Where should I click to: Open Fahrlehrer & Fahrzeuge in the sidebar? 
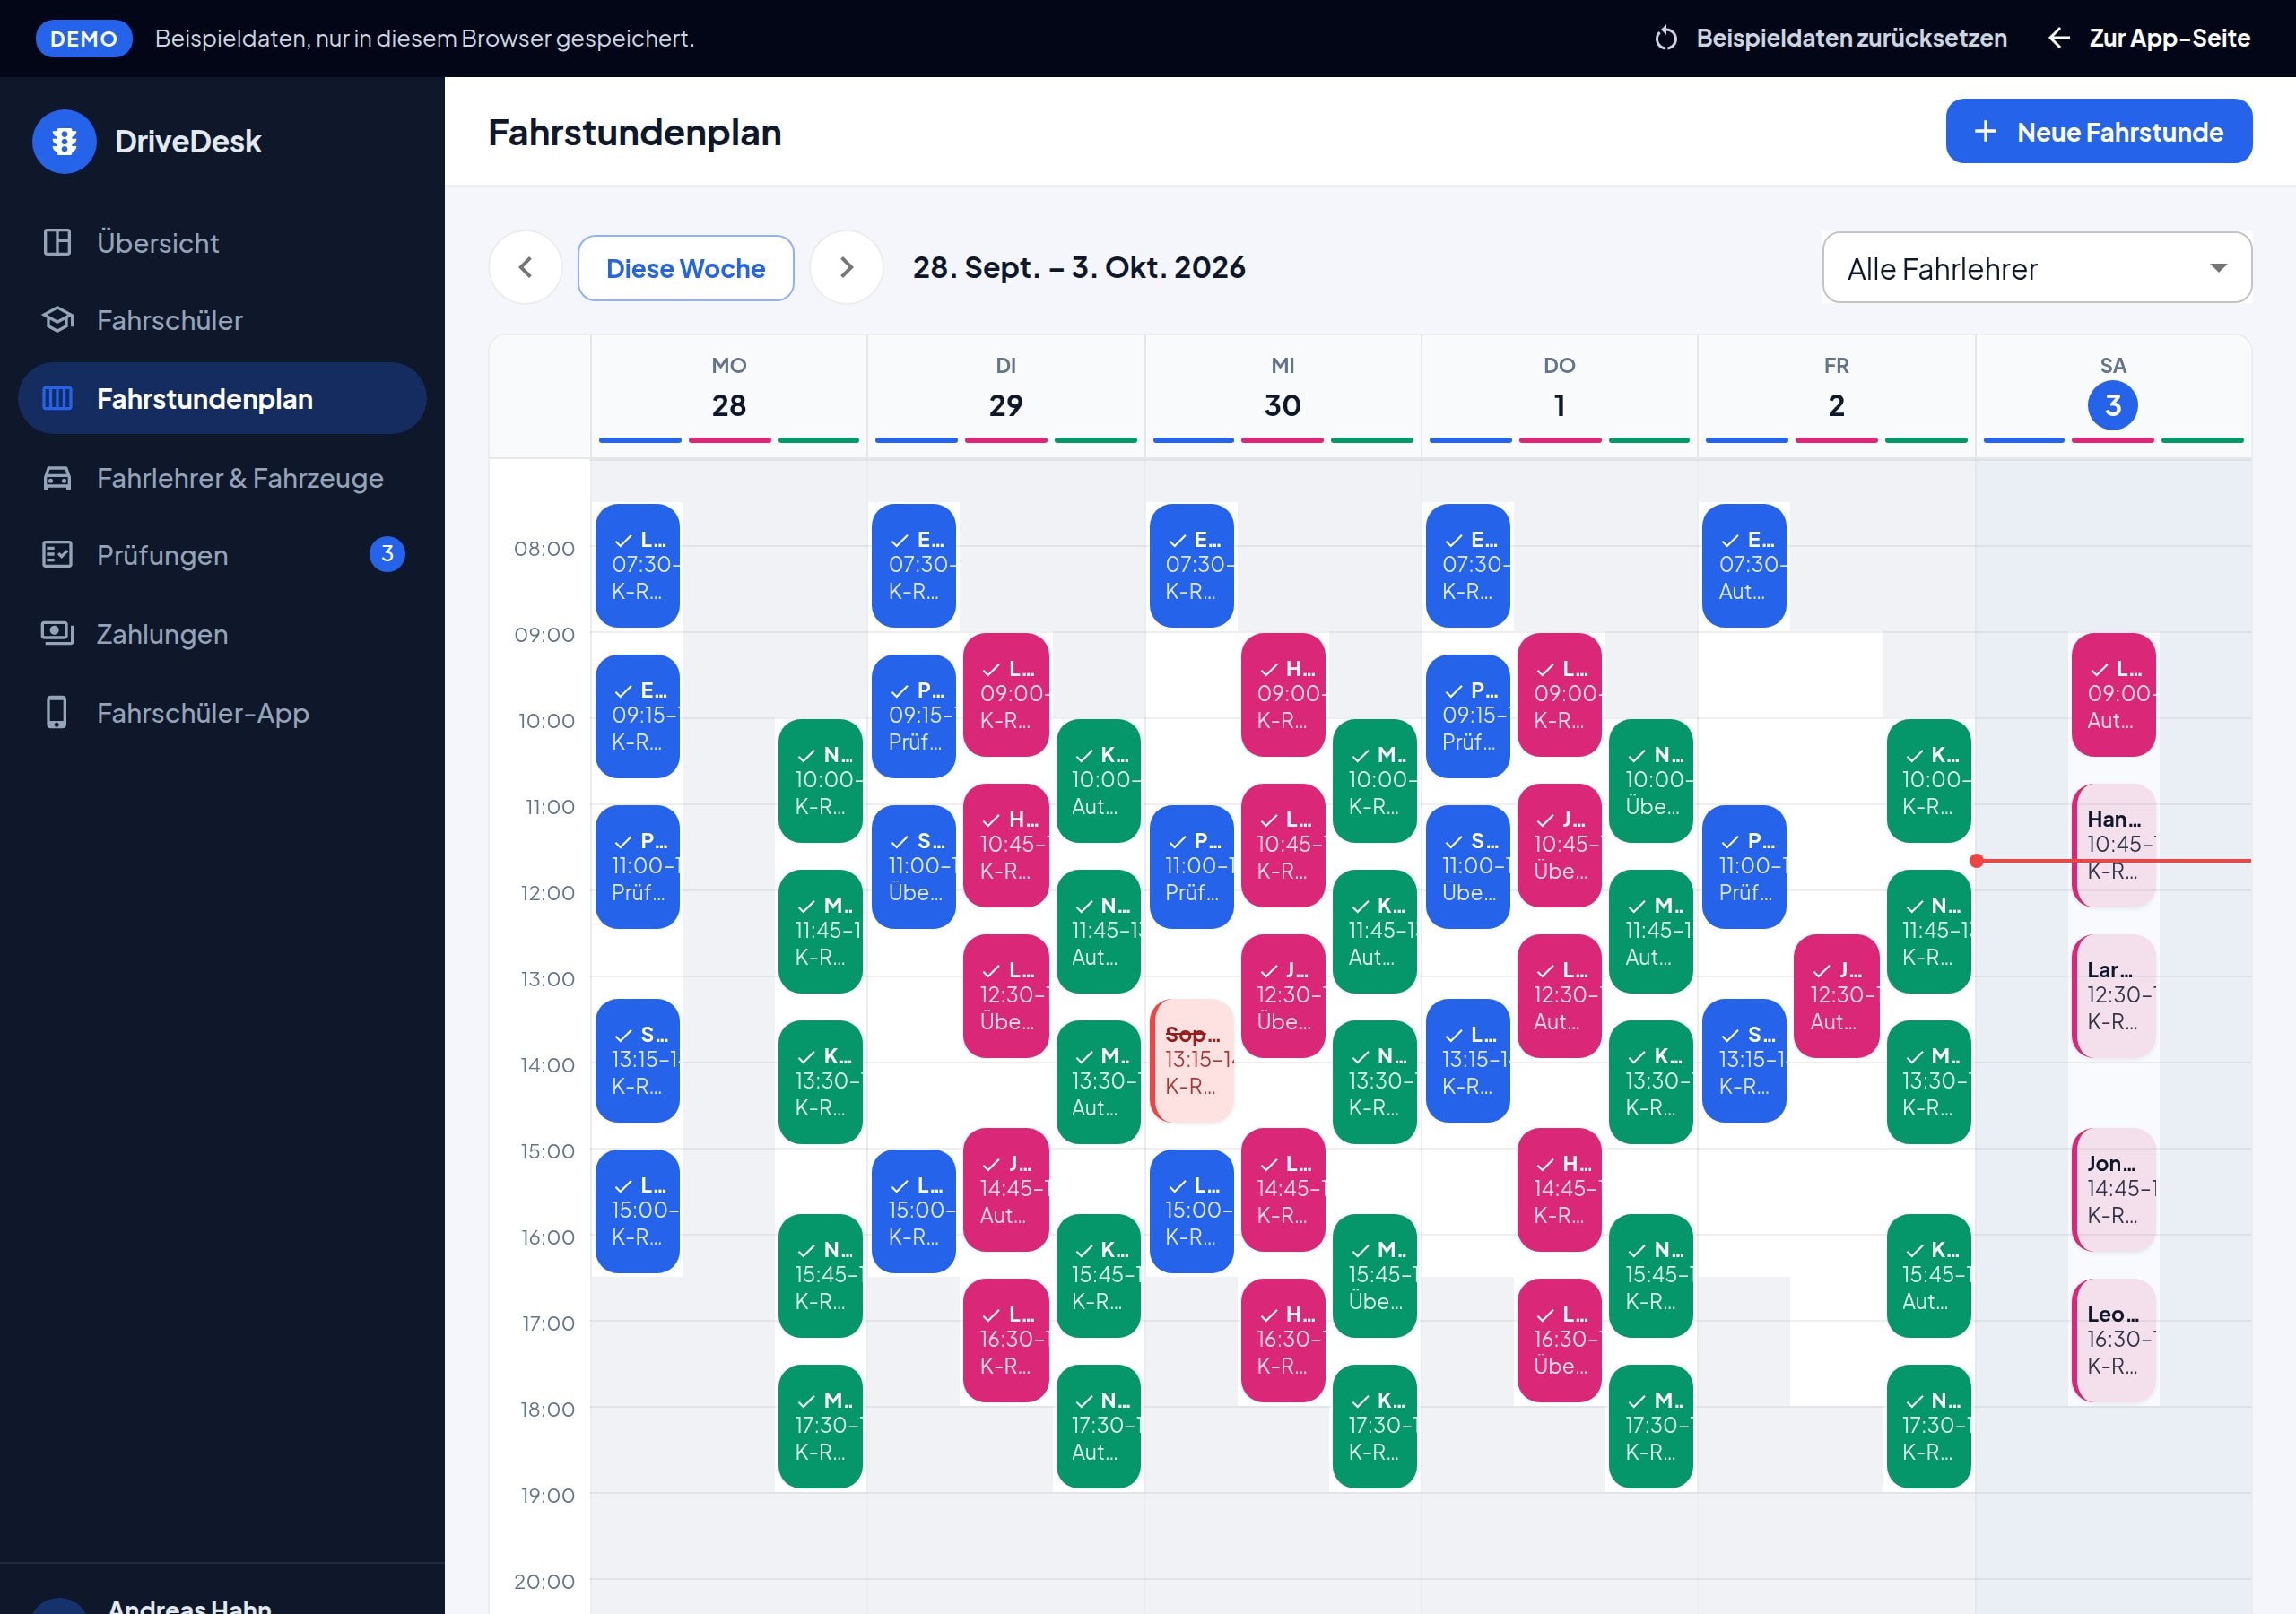pyautogui.click(x=222, y=478)
